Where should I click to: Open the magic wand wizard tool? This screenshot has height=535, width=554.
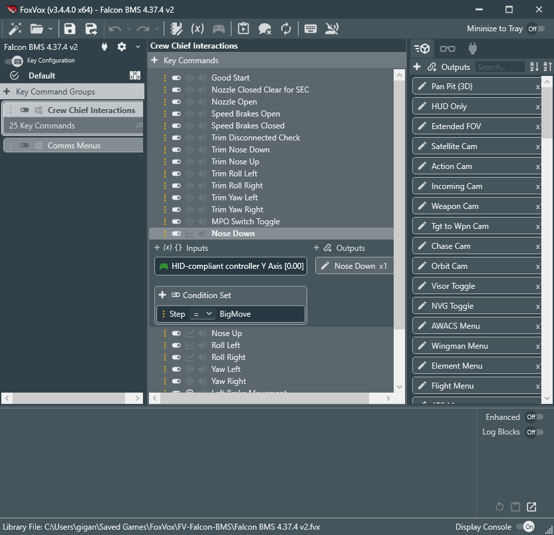point(15,29)
